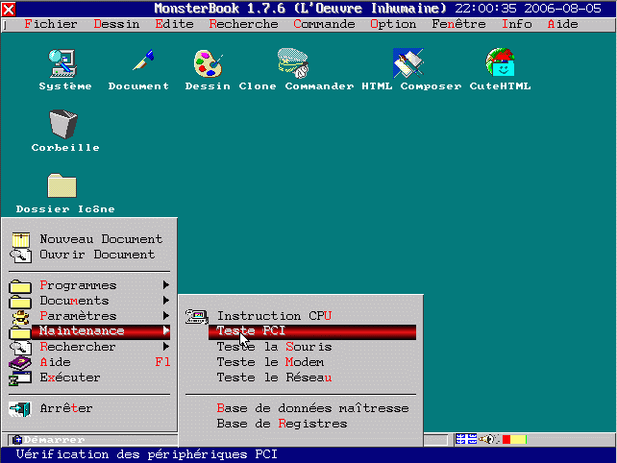Expand the Rechercher submenu arrow

(x=165, y=347)
